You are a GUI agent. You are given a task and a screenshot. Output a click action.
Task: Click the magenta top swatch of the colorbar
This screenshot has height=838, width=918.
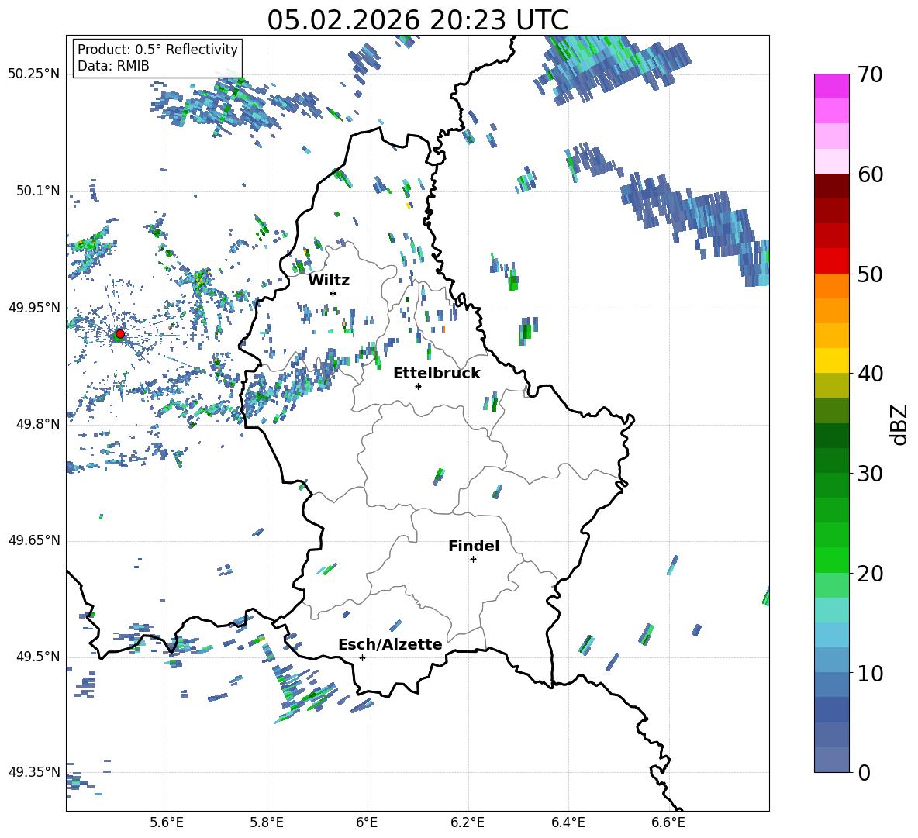[x=831, y=86]
